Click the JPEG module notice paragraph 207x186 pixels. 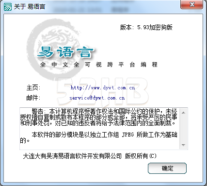pos(98,137)
